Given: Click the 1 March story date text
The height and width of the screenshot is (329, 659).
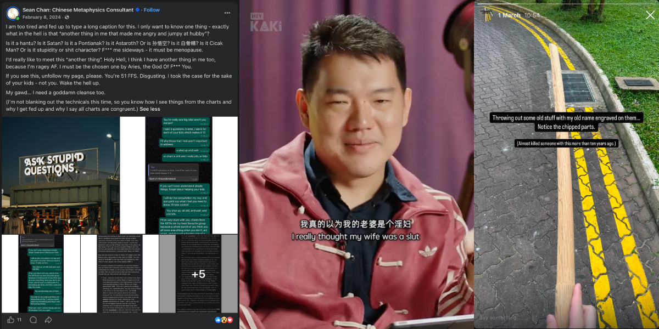Looking at the screenshot, I should pyautogui.click(x=509, y=15).
